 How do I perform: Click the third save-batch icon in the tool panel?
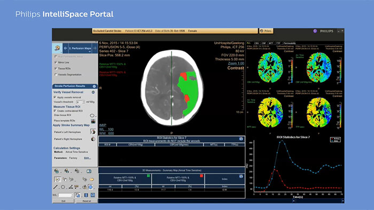tap(77, 171)
